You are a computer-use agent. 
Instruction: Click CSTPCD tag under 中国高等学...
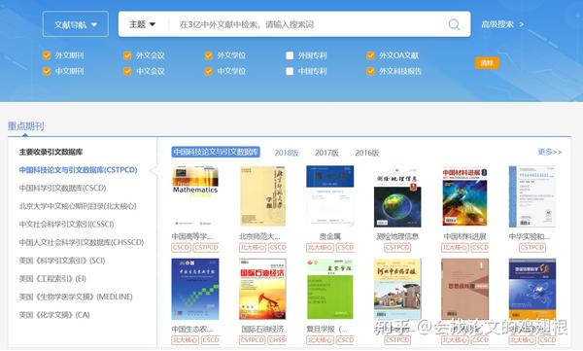(206, 248)
